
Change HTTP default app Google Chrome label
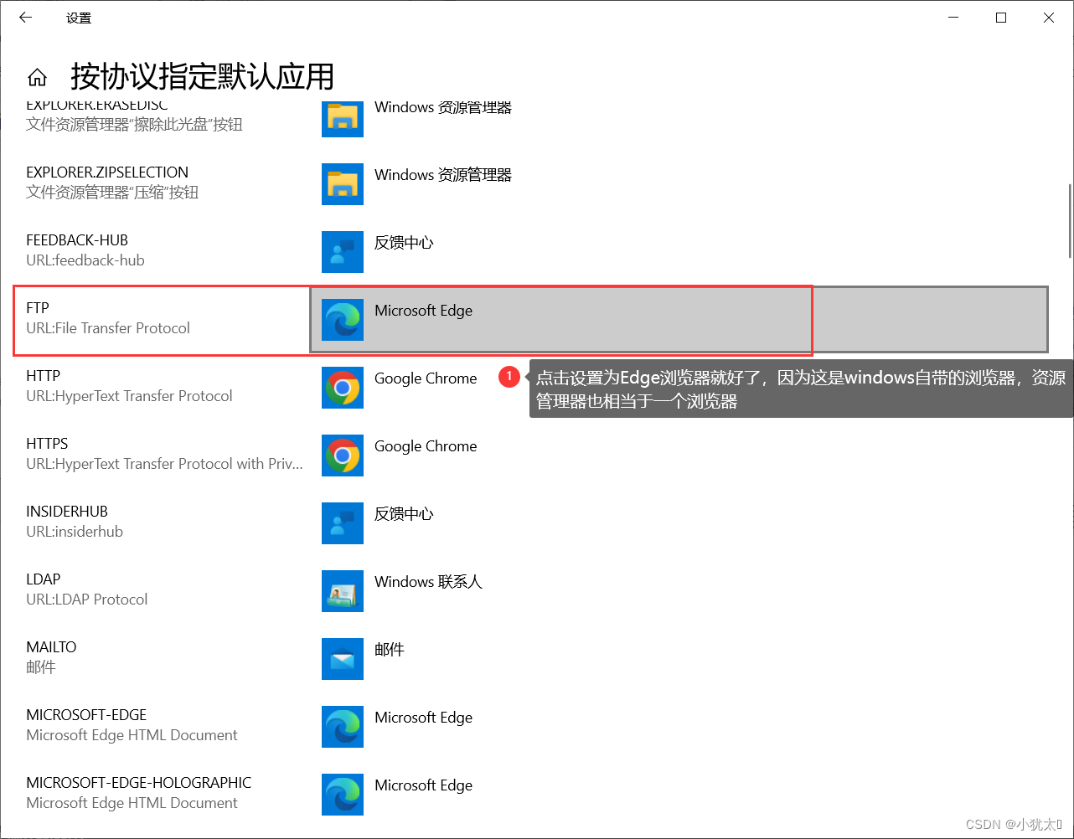(x=426, y=378)
